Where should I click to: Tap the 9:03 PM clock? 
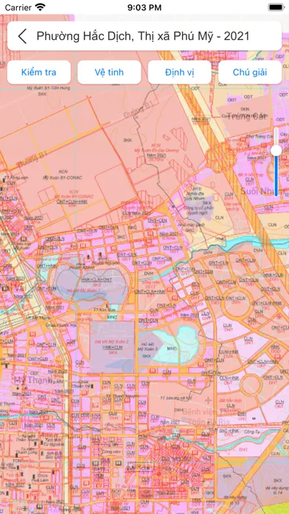pyautogui.click(x=144, y=7)
